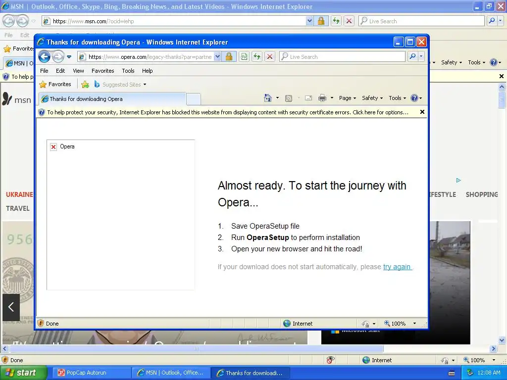Screen dimensions: 507x380
Task: Open the Page menu in command bar
Action: pos(347,98)
